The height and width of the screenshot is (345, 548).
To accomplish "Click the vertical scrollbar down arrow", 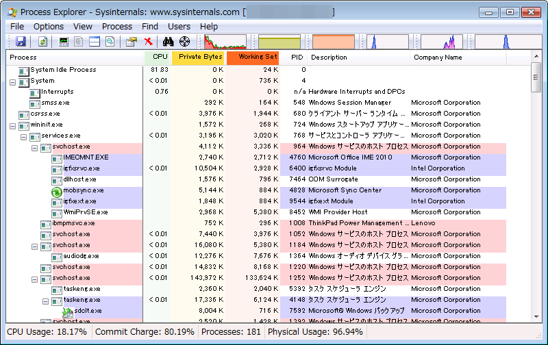I will (536, 317).
